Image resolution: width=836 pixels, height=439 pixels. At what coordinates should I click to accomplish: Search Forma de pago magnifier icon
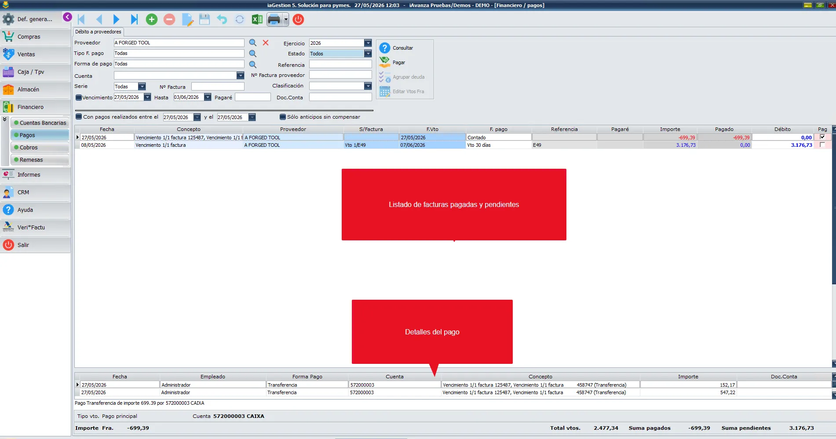click(x=253, y=64)
